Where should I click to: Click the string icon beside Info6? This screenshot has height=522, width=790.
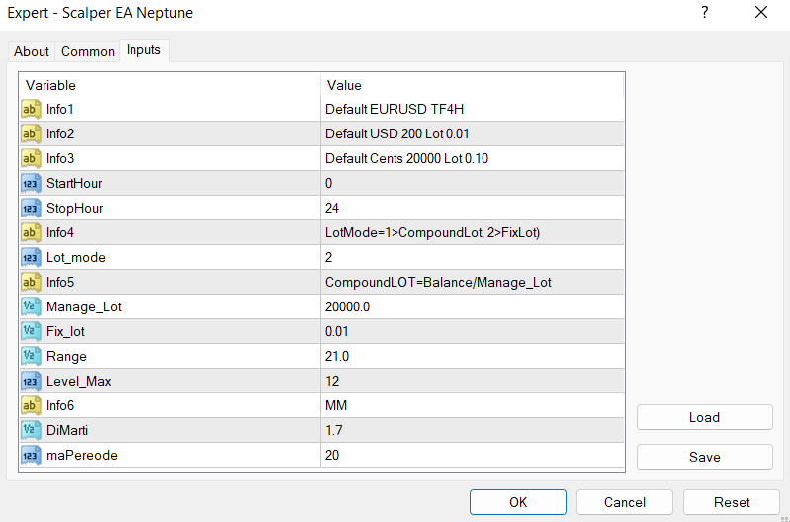[x=31, y=405]
